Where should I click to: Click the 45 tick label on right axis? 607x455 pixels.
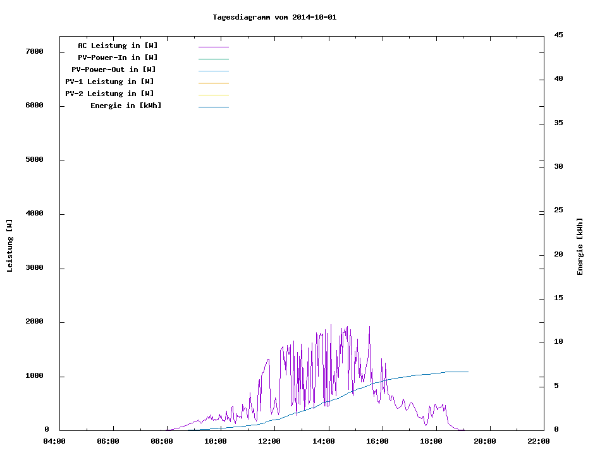click(x=558, y=35)
